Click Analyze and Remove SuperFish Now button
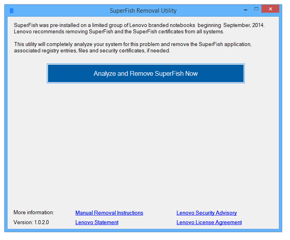 pyautogui.click(x=146, y=73)
